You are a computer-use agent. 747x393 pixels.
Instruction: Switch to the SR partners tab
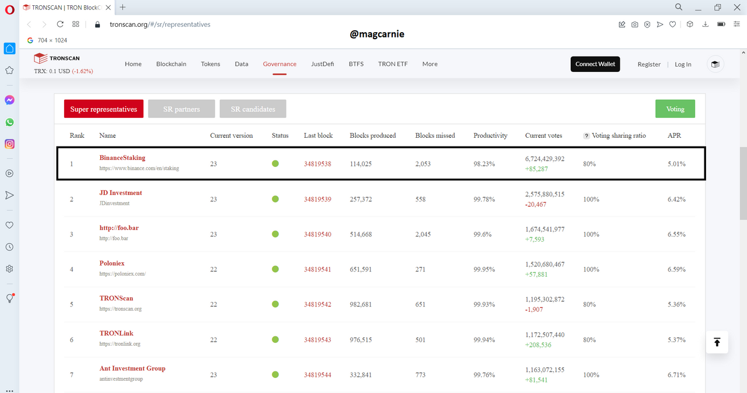tap(181, 109)
